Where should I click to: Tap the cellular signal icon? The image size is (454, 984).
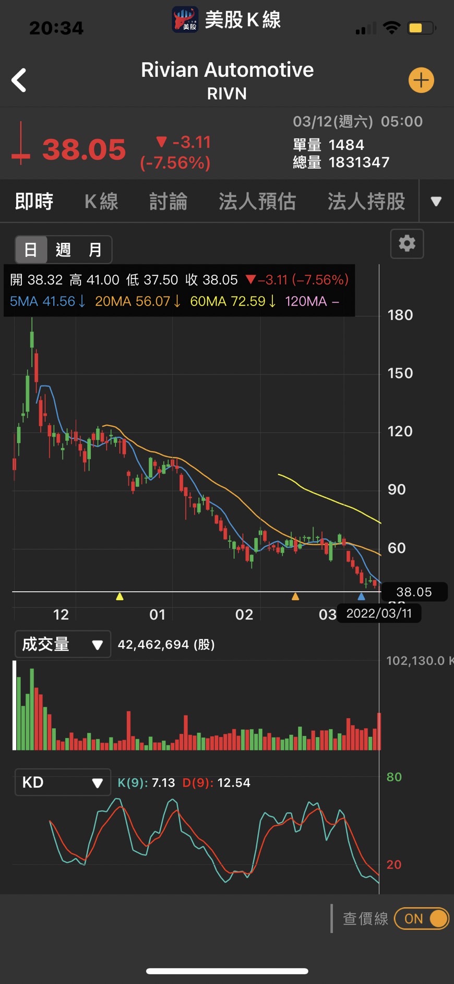click(366, 29)
